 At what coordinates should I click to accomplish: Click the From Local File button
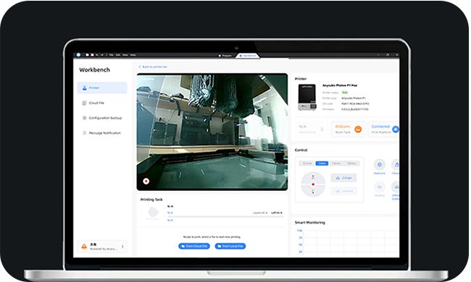point(230,246)
